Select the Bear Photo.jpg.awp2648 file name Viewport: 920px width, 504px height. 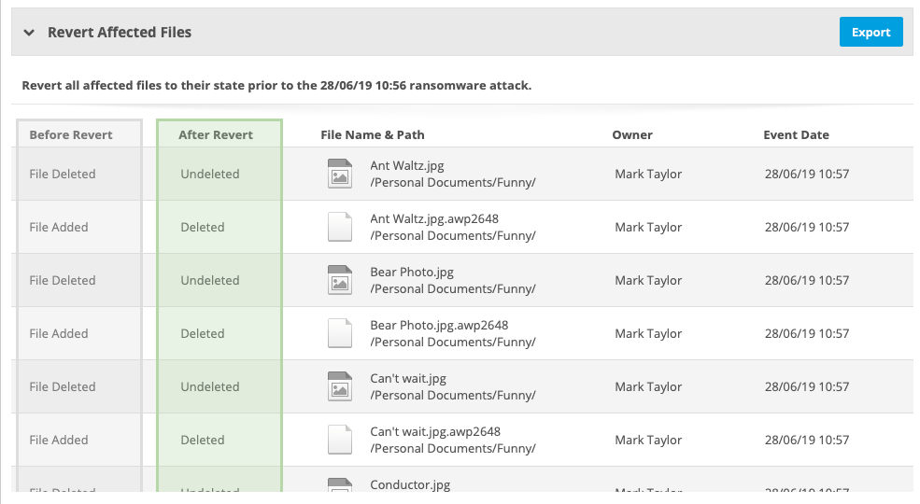[x=439, y=326]
